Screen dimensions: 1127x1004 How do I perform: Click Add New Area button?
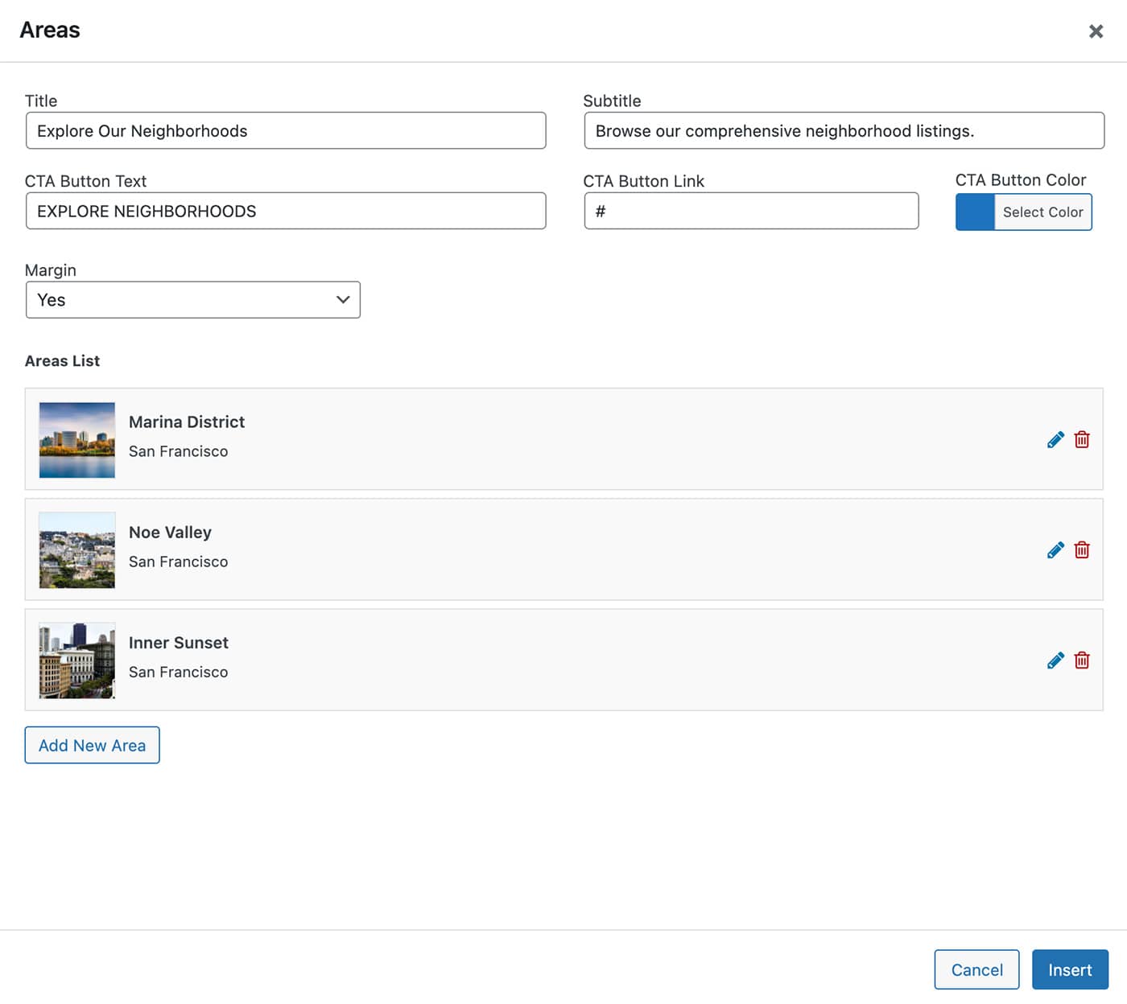pyautogui.click(x=93, y=745)
